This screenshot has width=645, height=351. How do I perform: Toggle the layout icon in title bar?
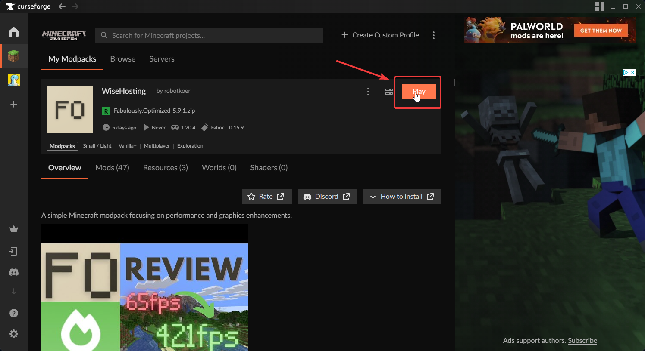(600, 6)
